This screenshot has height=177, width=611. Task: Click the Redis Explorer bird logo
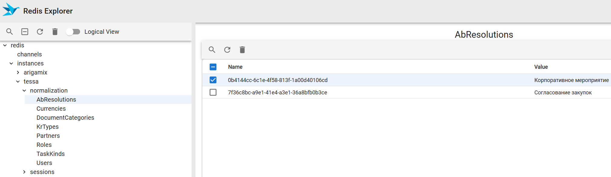point(11,10)
